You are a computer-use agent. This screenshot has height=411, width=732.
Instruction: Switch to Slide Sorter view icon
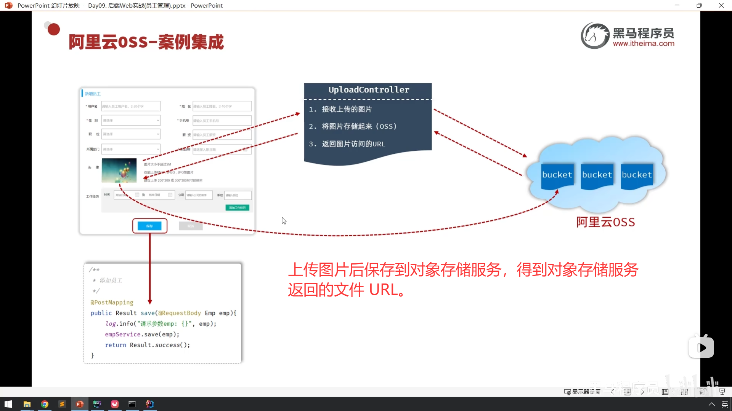coord(684,392)
